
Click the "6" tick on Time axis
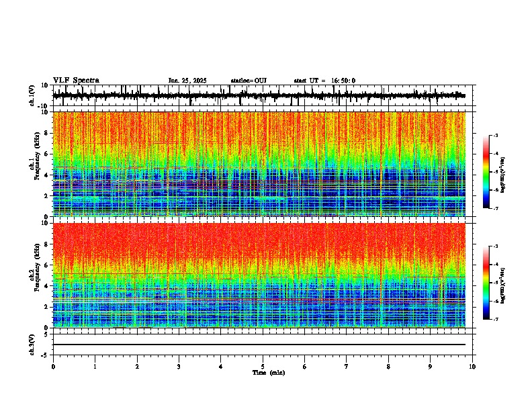pyautogui.click(x=304, y=367)
